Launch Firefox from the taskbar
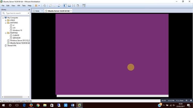193x108 pixels. click(31, 105)
